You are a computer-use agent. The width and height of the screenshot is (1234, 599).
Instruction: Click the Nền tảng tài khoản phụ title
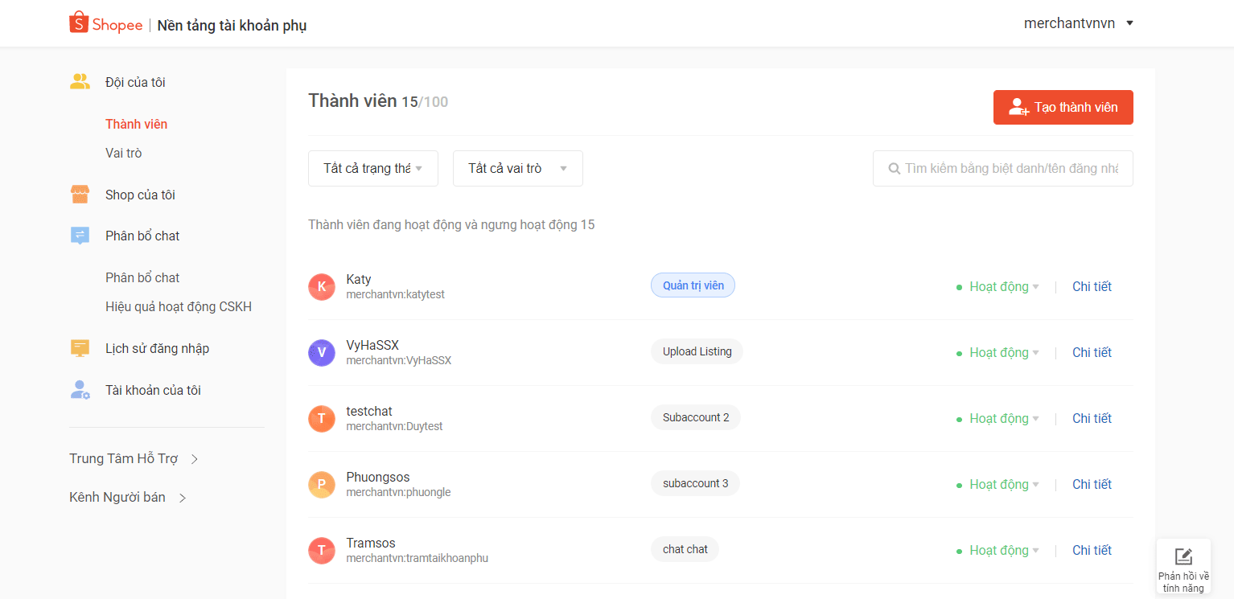pyautogui.click(x=232, y=25)
